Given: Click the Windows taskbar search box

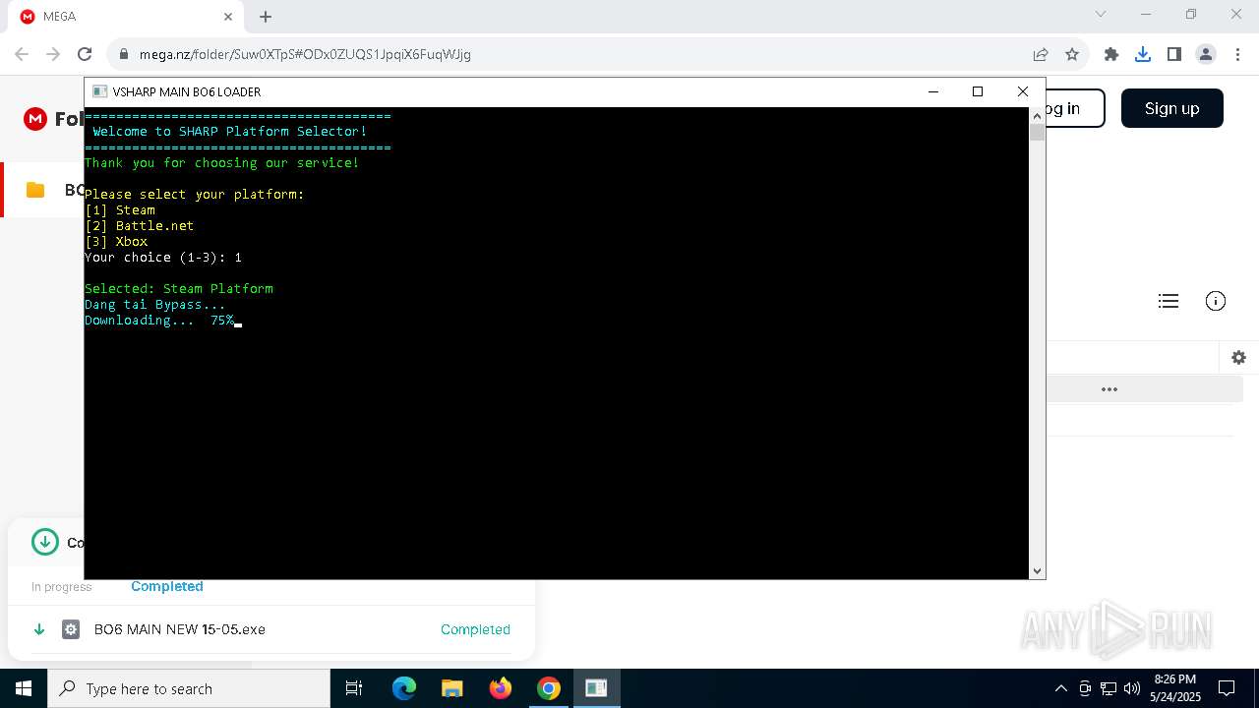Looking at the screenshot, I should point(189,688).
